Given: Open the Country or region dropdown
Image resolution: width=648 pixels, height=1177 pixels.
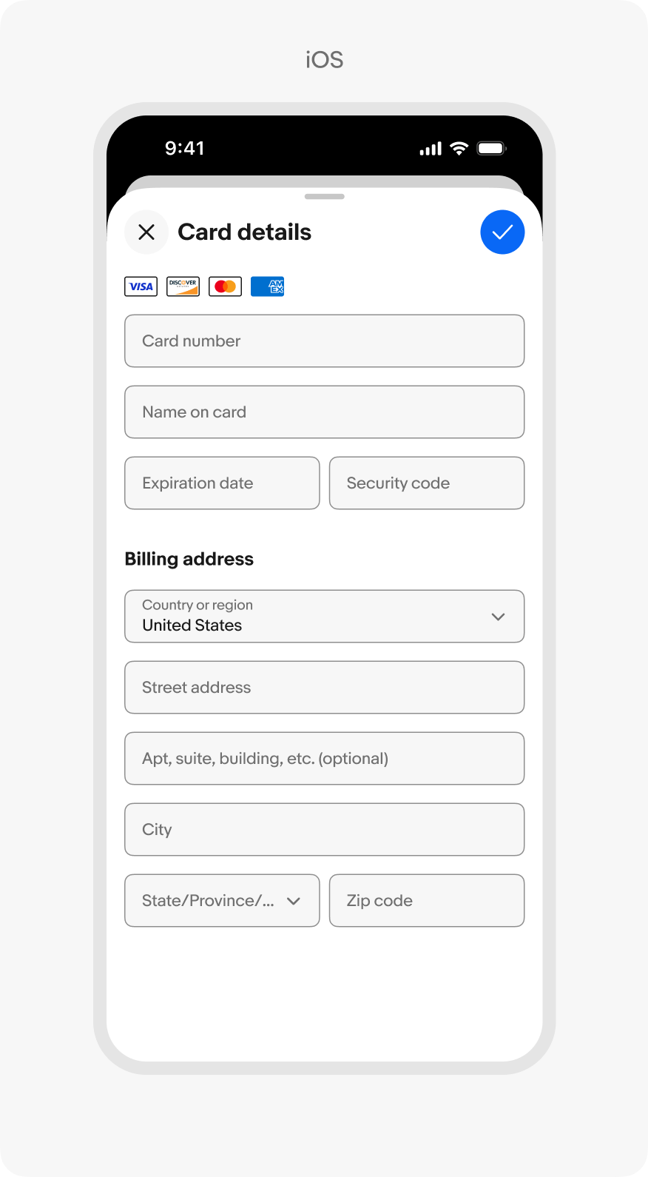Looking at the screenshot, I should [x=325, y=617].
